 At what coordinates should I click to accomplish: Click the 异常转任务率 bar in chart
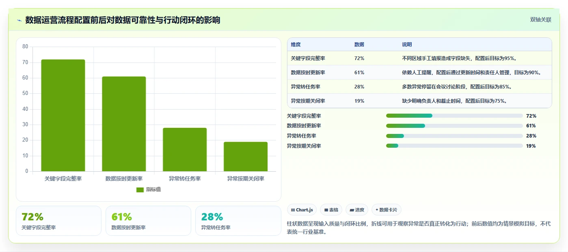pos(185,149)
